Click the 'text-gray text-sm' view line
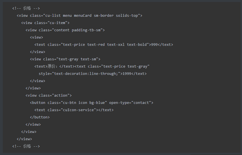Image resolution: width=242 pixels, height=155 pixels. [65, 59]
